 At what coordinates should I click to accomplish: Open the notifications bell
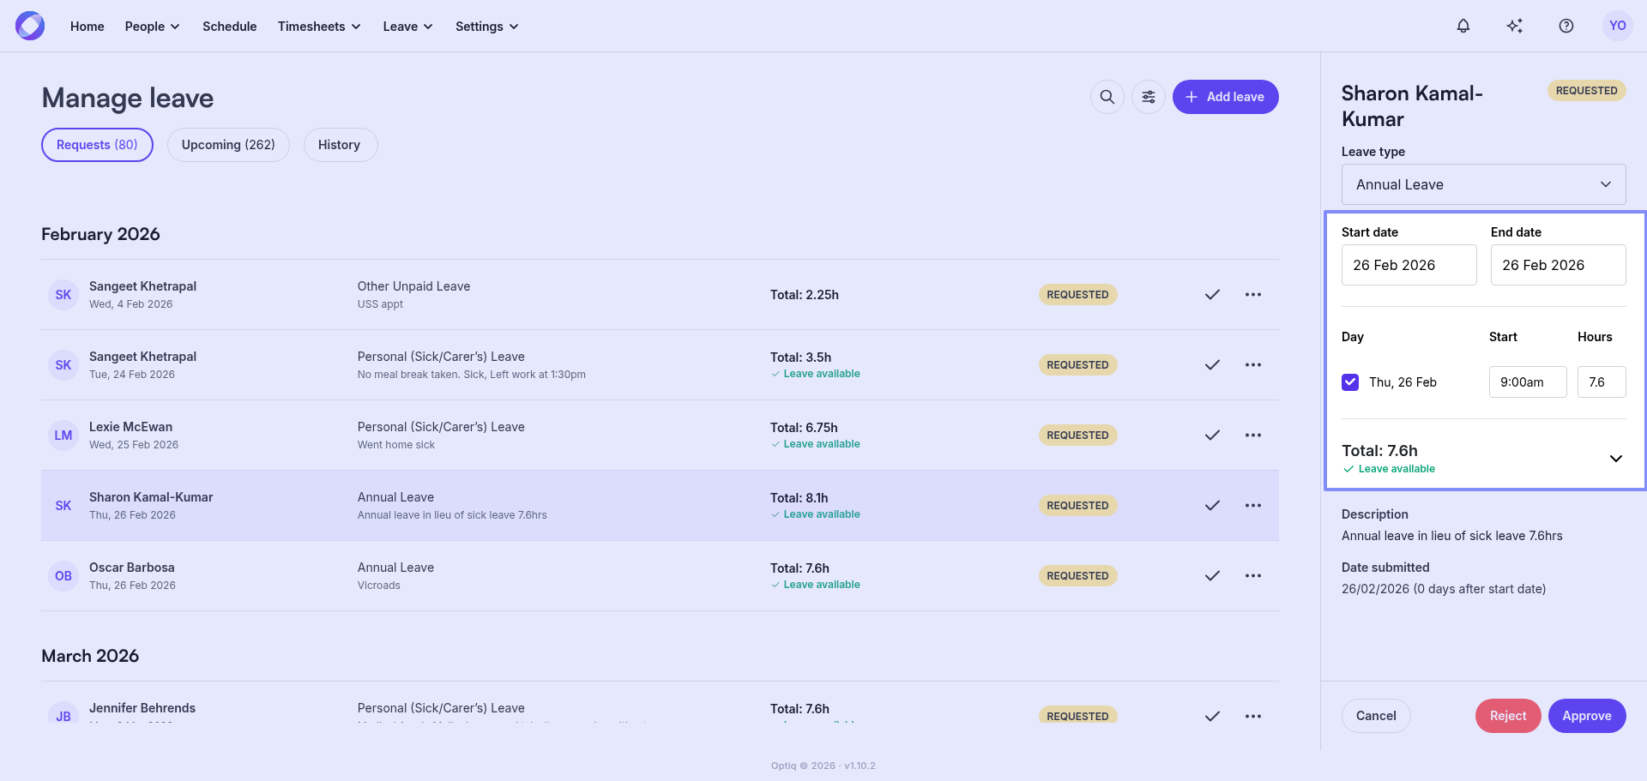(1463, 26)
